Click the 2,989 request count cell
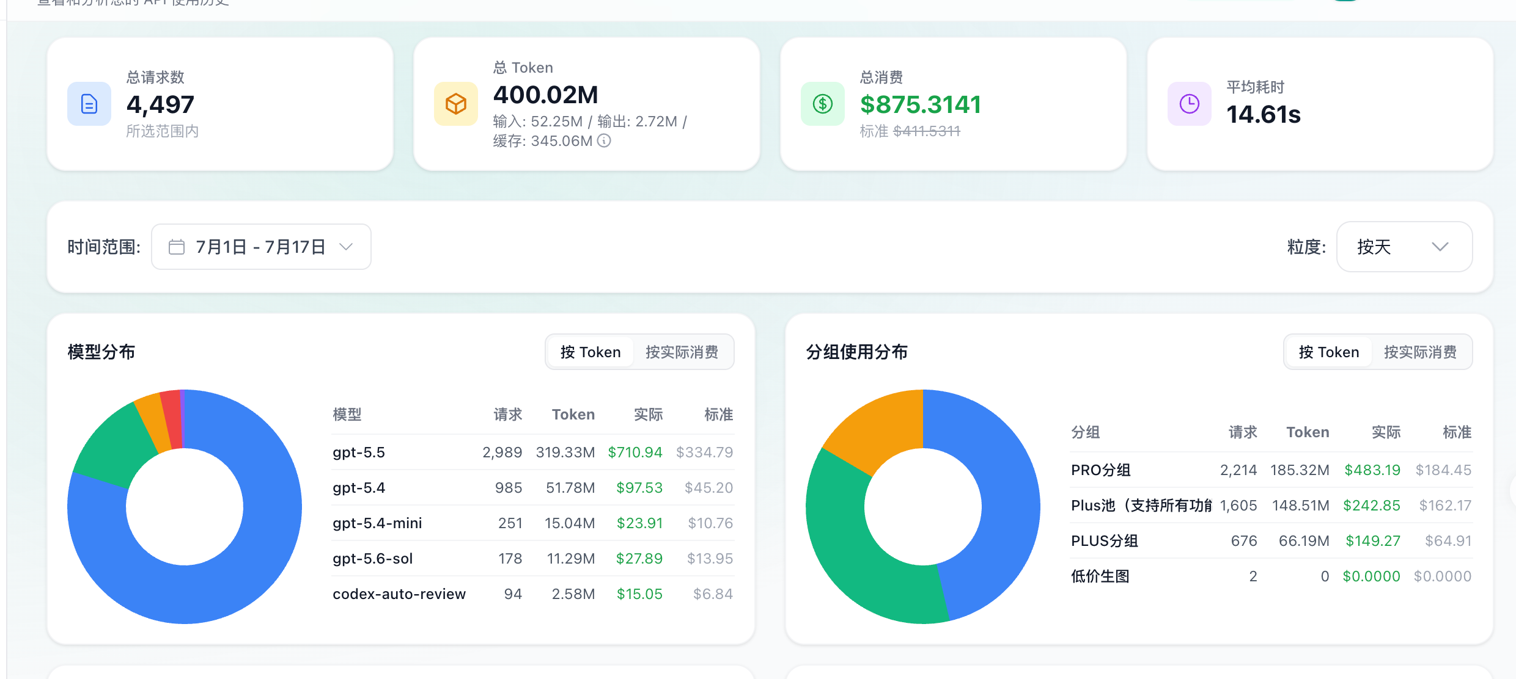Screen dimensions: 1516x679 pos(502,452)
